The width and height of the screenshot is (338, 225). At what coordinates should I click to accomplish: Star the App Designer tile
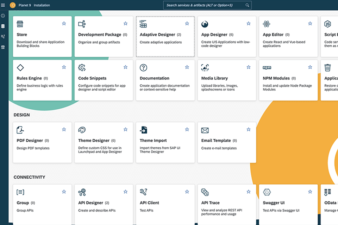[249, 24]
